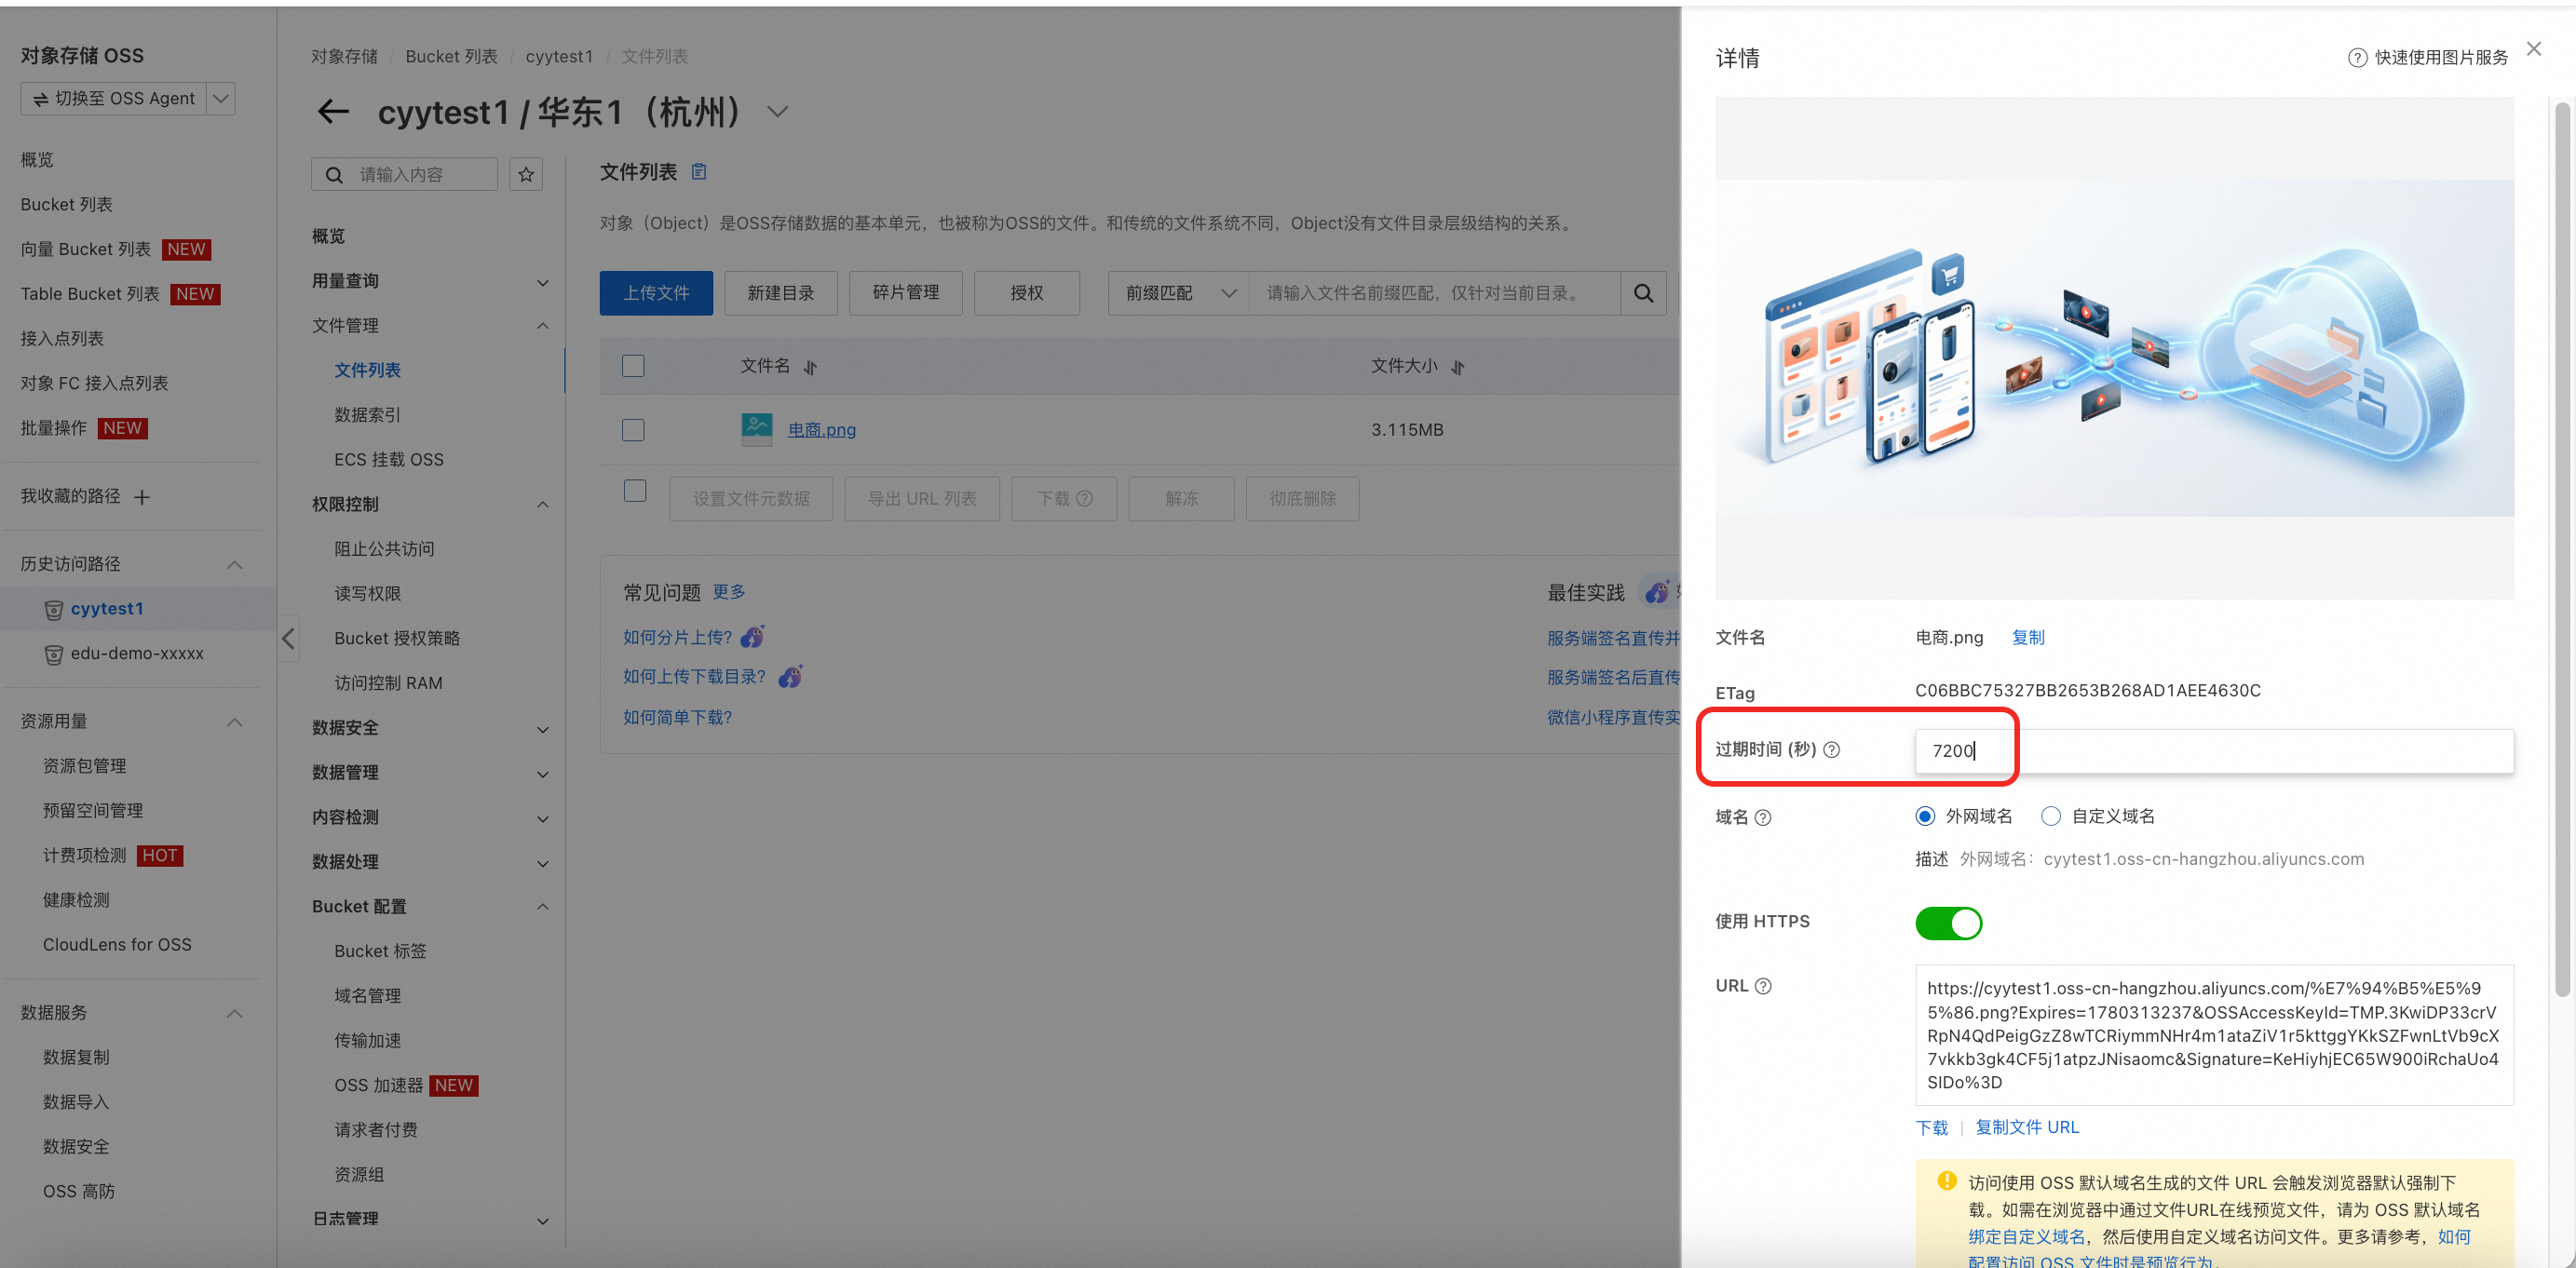This screenshot has width=2576, height=1268.
Task: Click the bucket icon next to edu-demo-xxxxx
Action: click(x=54, y=654)
